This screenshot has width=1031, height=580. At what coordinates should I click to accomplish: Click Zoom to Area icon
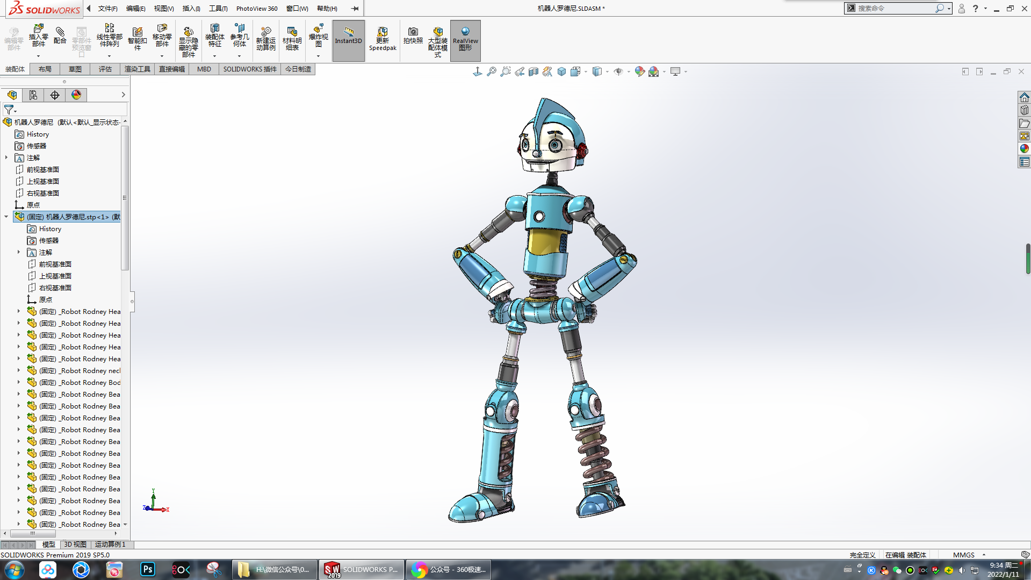point(506,71)
